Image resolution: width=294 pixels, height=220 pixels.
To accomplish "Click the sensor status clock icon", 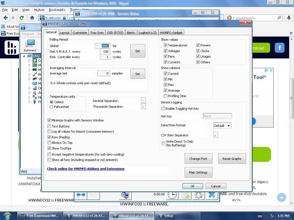I will [x=172, y=195].
